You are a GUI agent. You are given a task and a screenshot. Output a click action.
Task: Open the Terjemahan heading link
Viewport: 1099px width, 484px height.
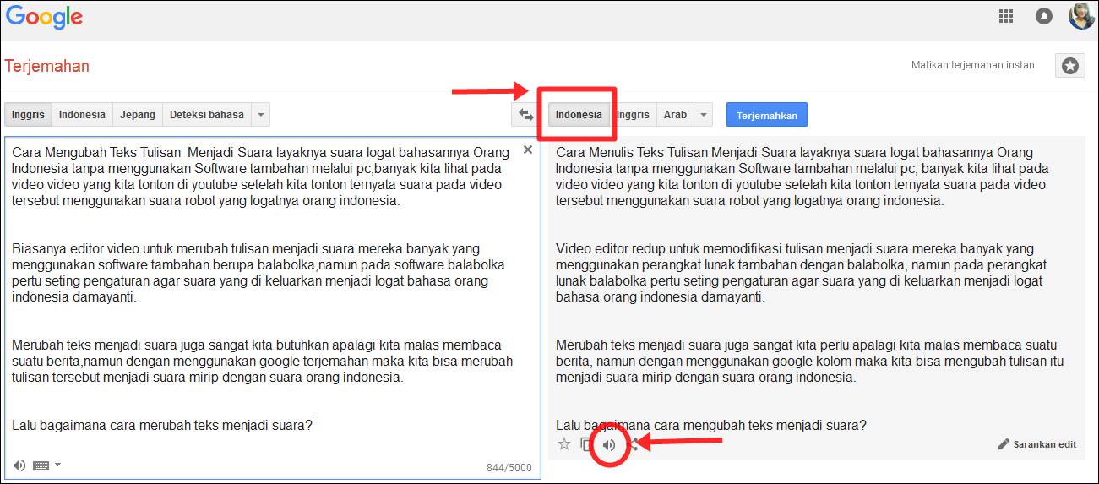coord(47,66)
